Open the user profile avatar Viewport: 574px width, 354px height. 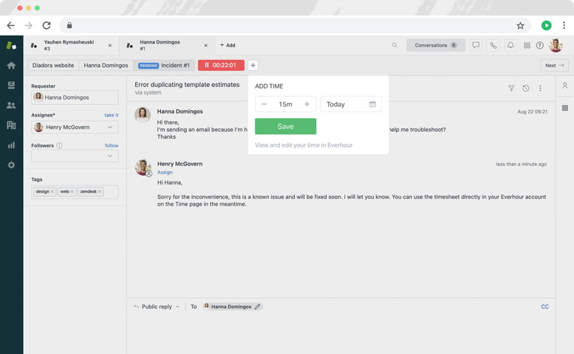click(x=556, y=45)
